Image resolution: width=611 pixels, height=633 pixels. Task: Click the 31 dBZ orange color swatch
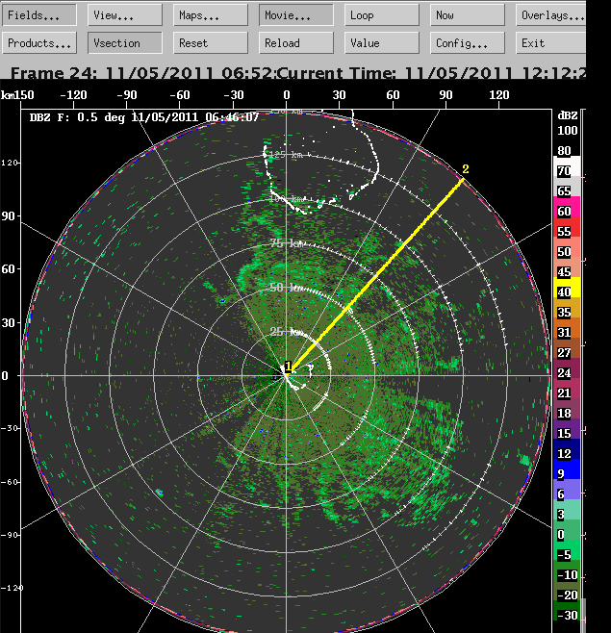click(x=567, y=328)
